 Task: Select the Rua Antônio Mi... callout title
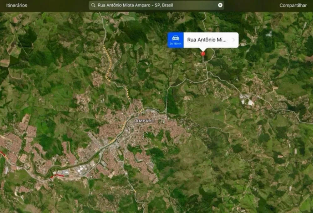tap(207, 40)
